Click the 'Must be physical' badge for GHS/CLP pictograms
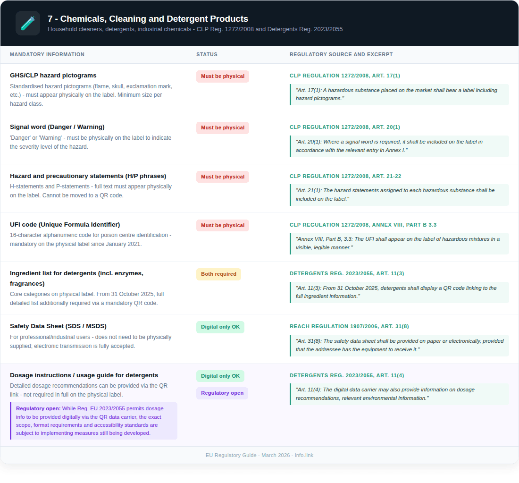The image size is (519, 483). coord(222,76)
